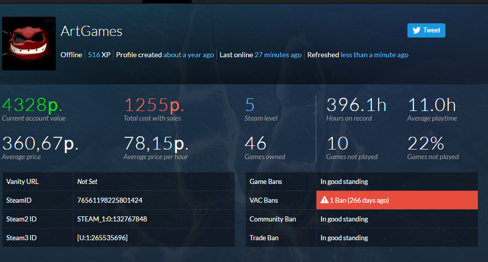Viewport: 488px width, 262px height.
Task: Click the '10' games not played count
Action: coord(337,143)
